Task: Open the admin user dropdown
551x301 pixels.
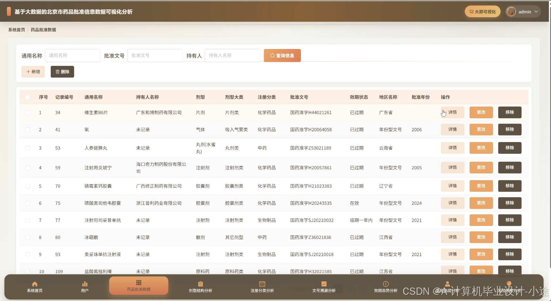Action: click(x=523, y=12)
